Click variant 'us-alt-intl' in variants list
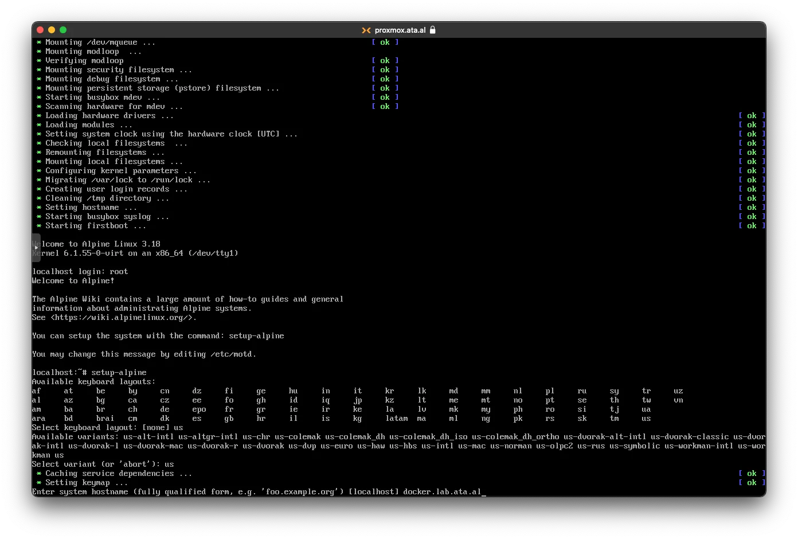 [148, 436]
